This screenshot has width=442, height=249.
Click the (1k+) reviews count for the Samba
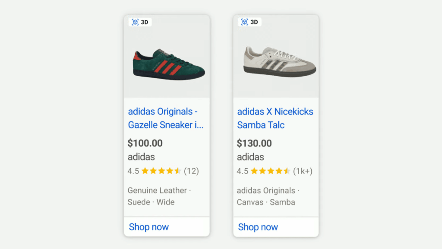pos(304,171)
